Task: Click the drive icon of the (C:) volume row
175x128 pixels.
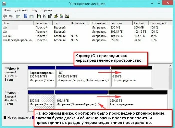Action: [5, 36]
